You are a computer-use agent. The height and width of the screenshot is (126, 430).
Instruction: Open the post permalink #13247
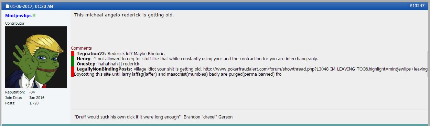click(x=417, y=6)
